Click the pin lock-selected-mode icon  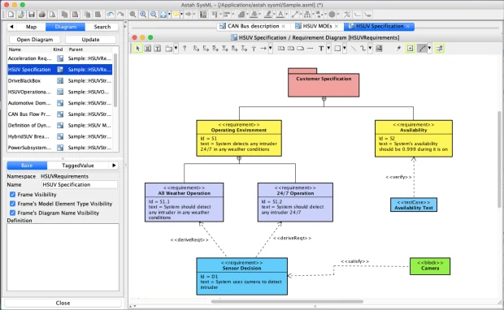398,49
